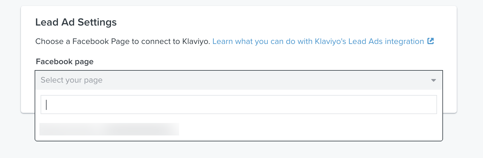Click the "Lead Ad Settings" heading

point(76,22)
